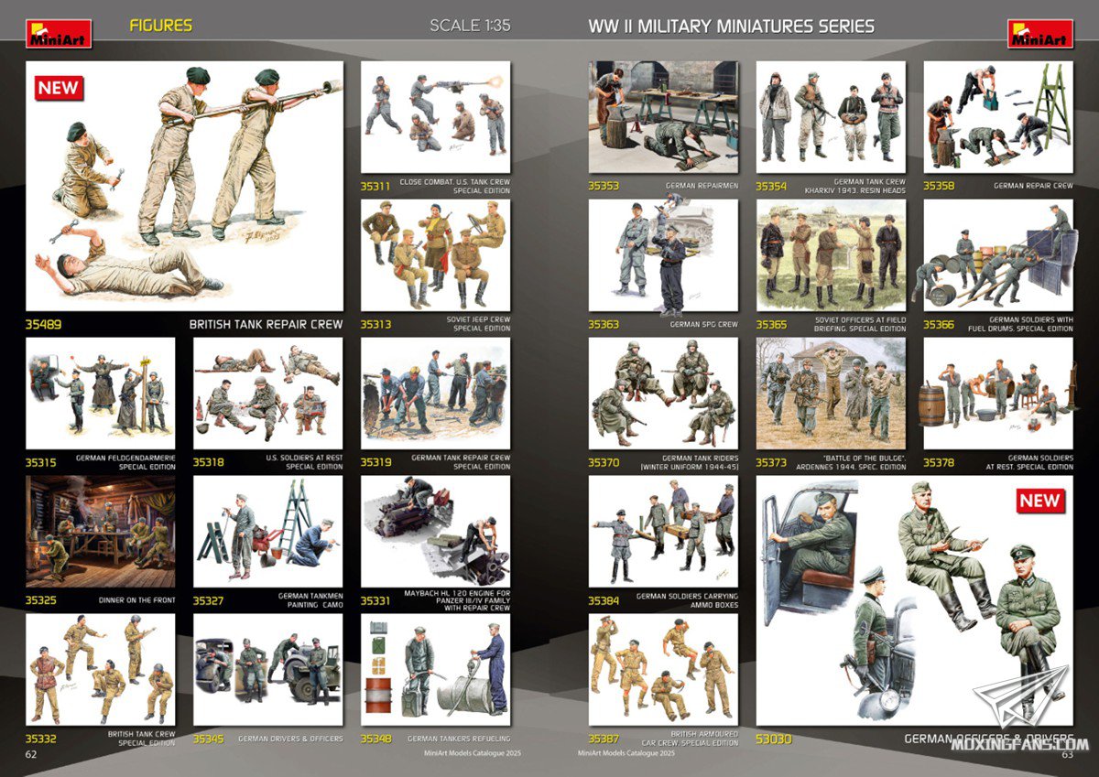Click the SOVIET JEEP CREW caption
Screen dimensions: 1099x777
coord(480,319)
